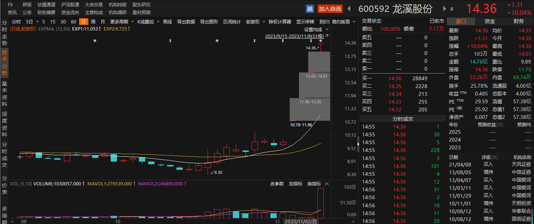Expand the 前复权 adjustment dropdown
Screen dimensions: 534x224
pos(255,22)
